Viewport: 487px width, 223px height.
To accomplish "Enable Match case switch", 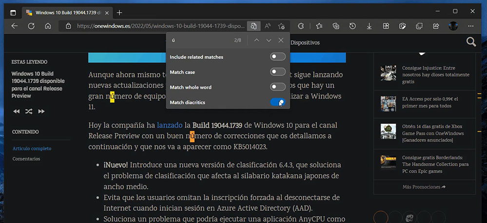I will pyautogui.click(x=278, y=72).
